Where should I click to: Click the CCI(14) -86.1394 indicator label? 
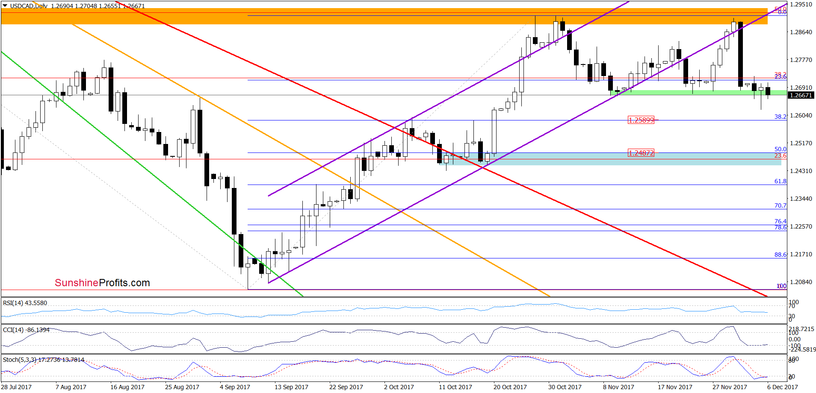pos(26,330)
